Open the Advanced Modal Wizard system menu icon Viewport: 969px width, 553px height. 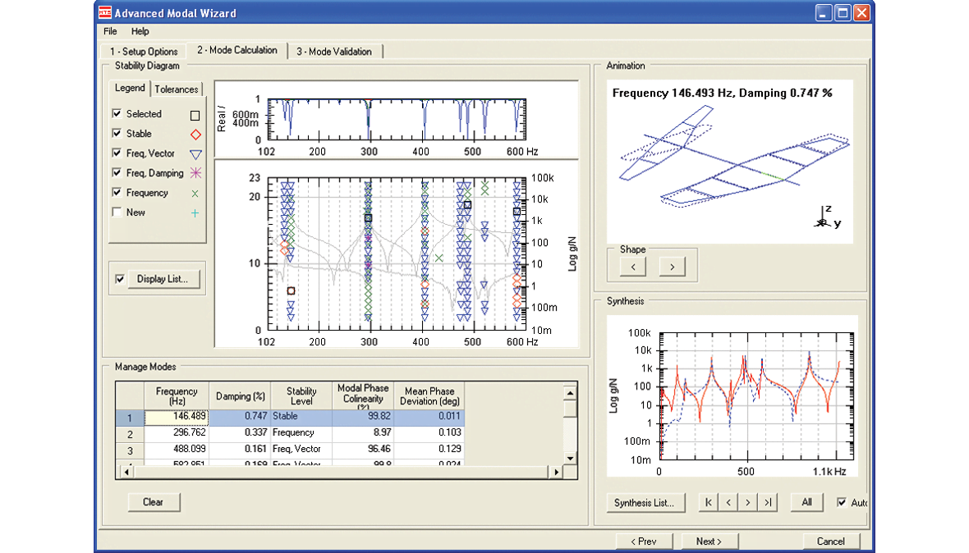(104, 12)
